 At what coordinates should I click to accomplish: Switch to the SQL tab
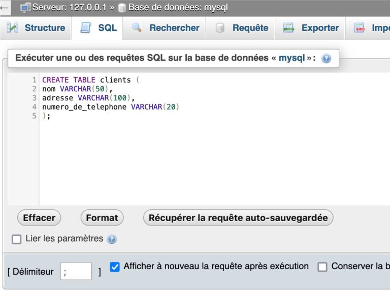(99, 28)
